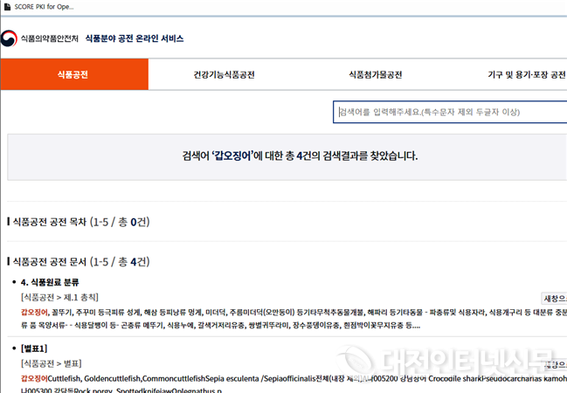567x393 pixels.
Task: Switch to the 건강기능식품공전 tab
Action: tap(224, 75)
